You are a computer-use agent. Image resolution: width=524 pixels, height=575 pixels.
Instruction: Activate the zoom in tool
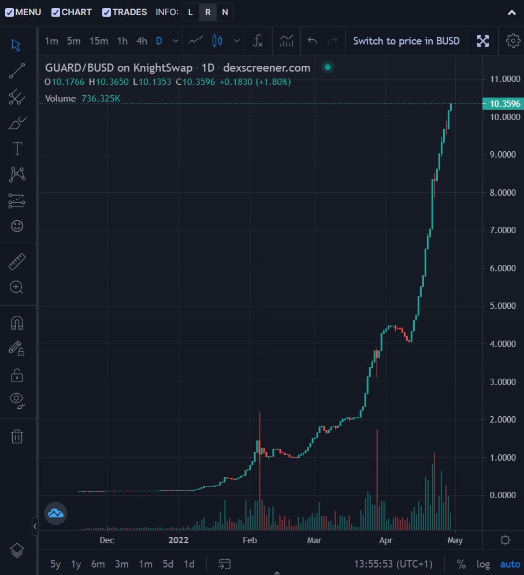(x=17, y=287)
